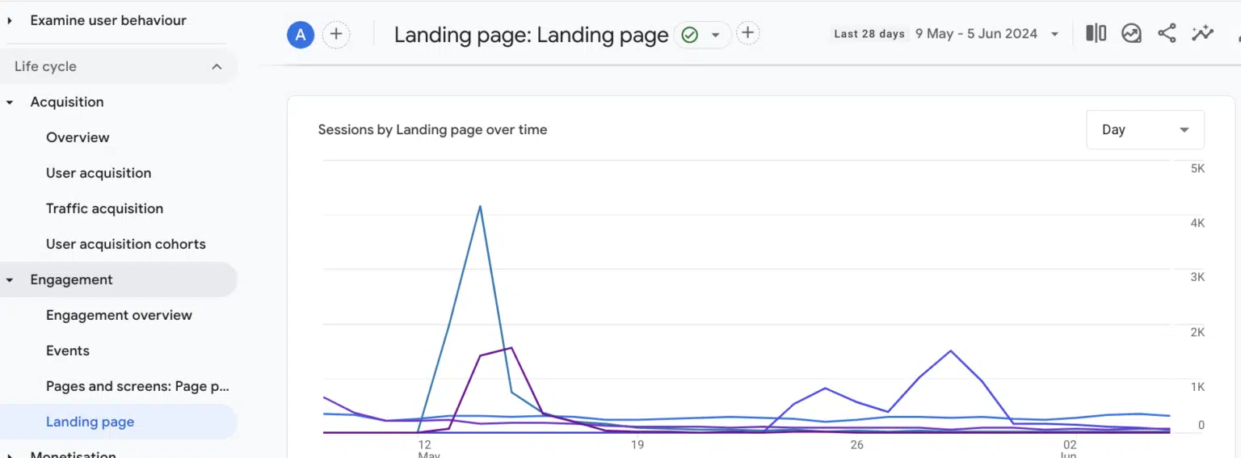Collapse the Acquisition tree group
The width and height of the screenshot is (1241, 458).
(x=11, y=103)
